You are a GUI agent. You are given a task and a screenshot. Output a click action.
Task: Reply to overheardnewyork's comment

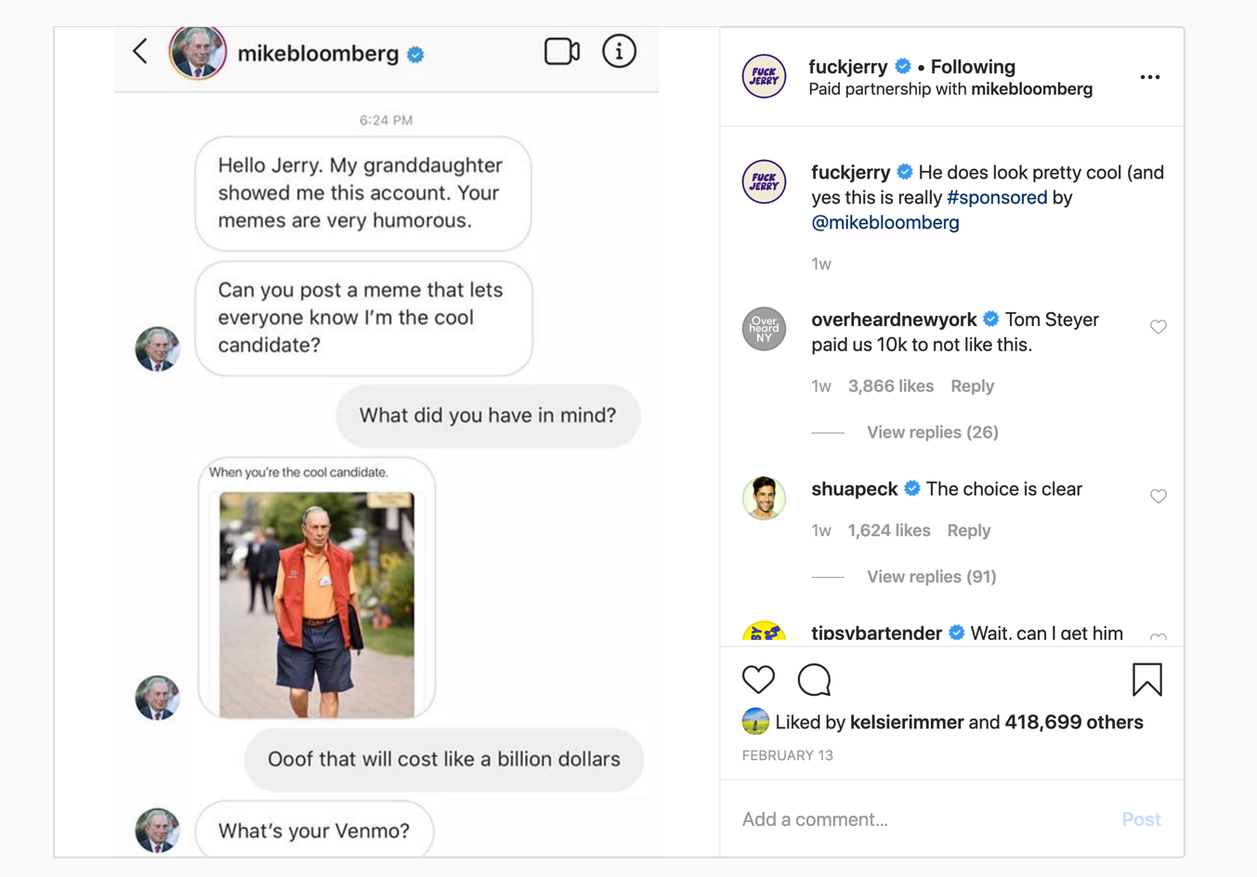tap(972, 386)
